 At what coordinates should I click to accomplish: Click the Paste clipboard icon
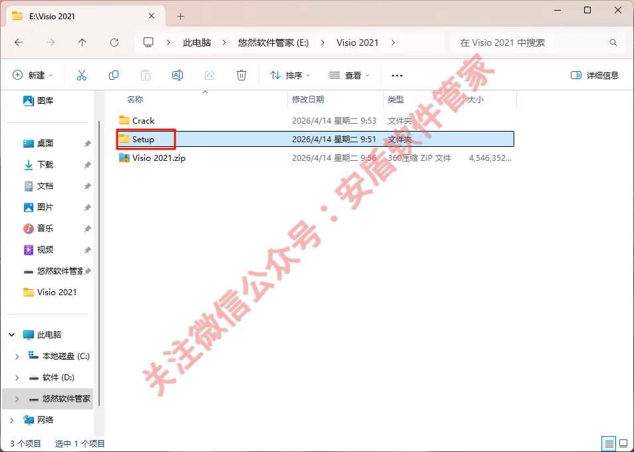point(146,75)
